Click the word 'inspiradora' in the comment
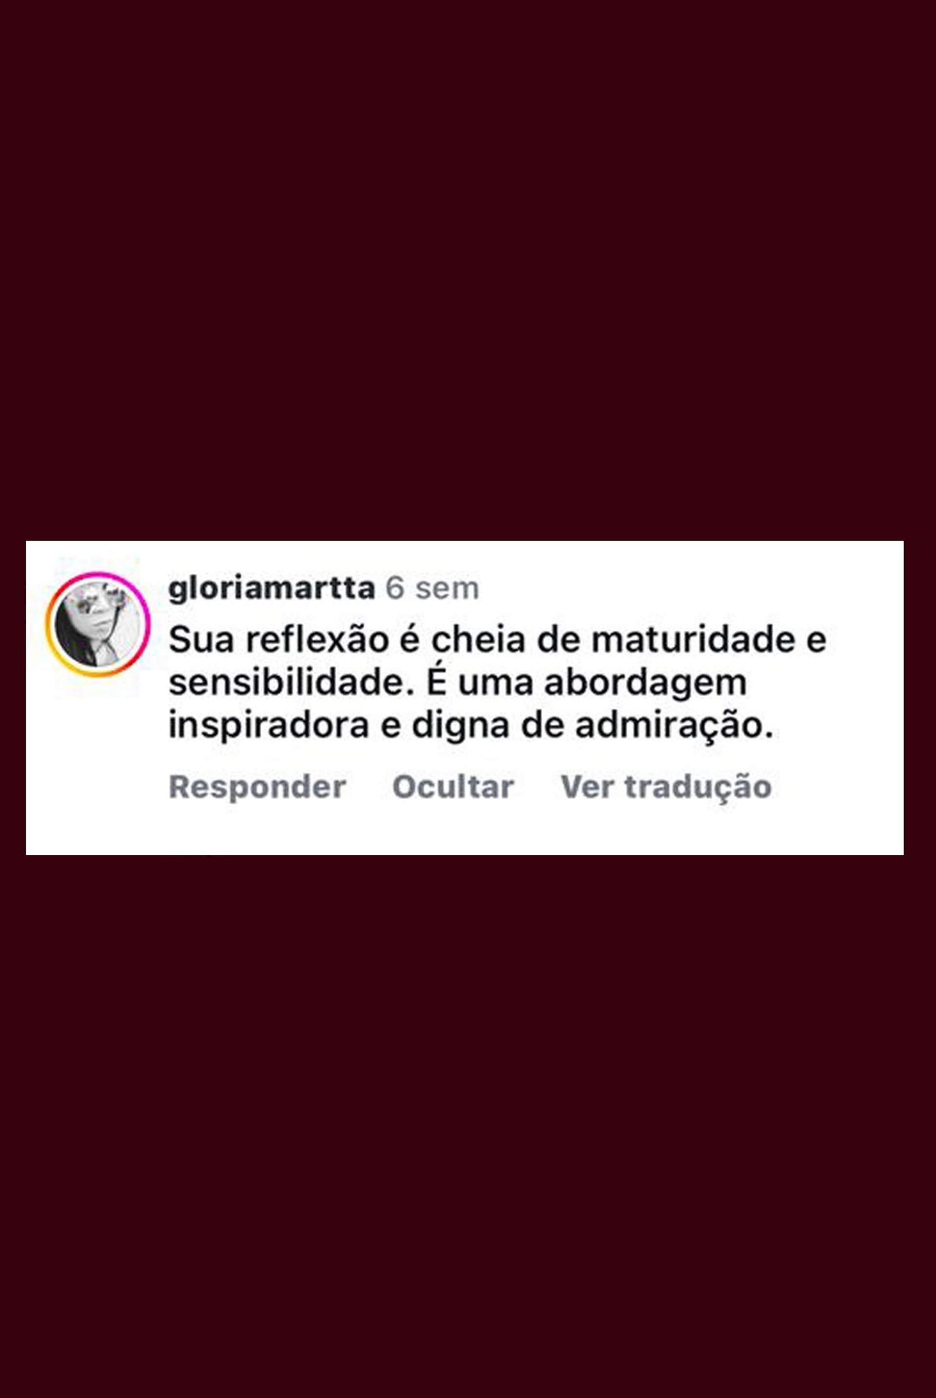Viewport: 936px width, 1398px height. tap(269, 725)
